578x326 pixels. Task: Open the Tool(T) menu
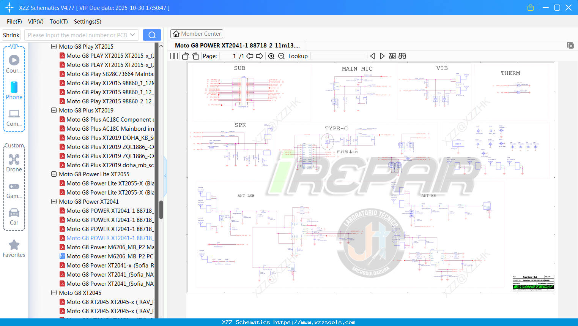click(x=59, y=22)
